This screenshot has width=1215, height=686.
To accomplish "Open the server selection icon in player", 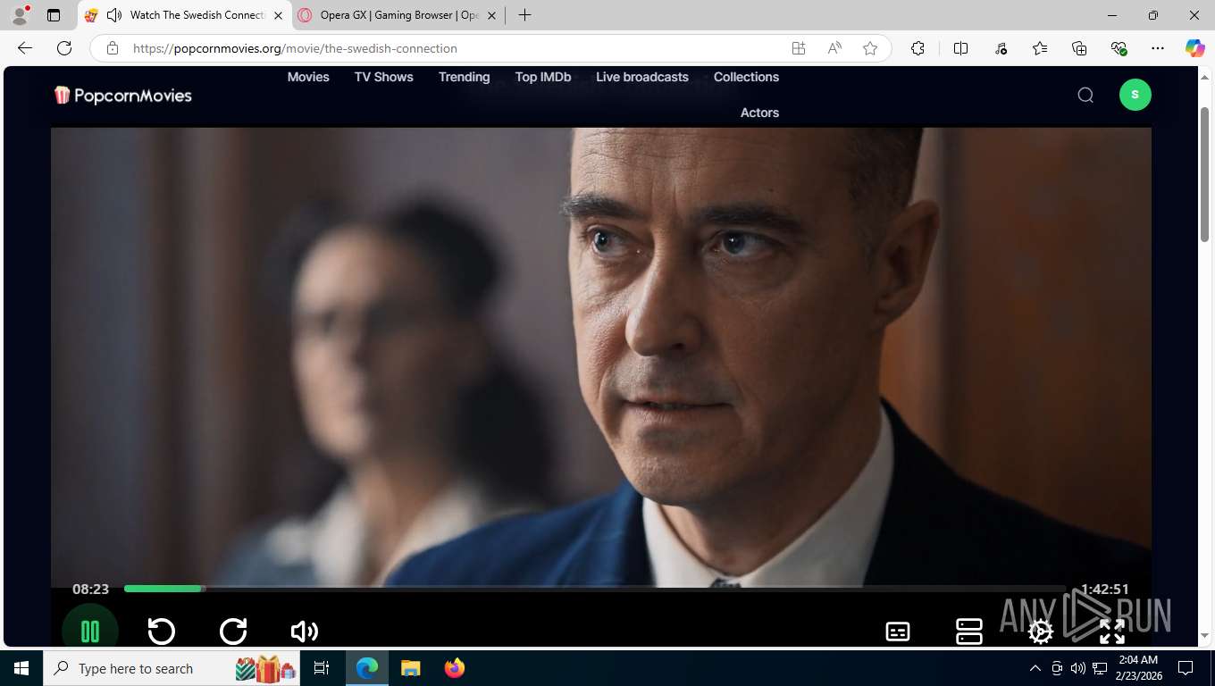I will 969,632.
